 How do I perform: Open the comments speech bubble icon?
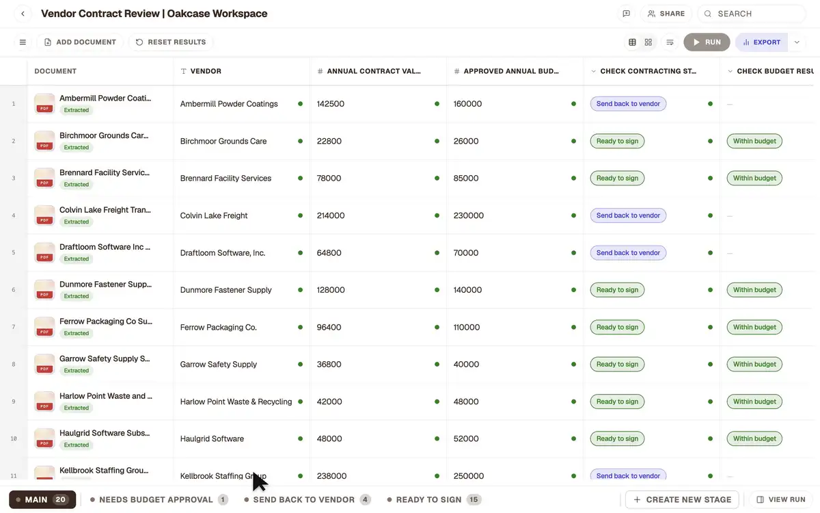click(x=626, y=14)
